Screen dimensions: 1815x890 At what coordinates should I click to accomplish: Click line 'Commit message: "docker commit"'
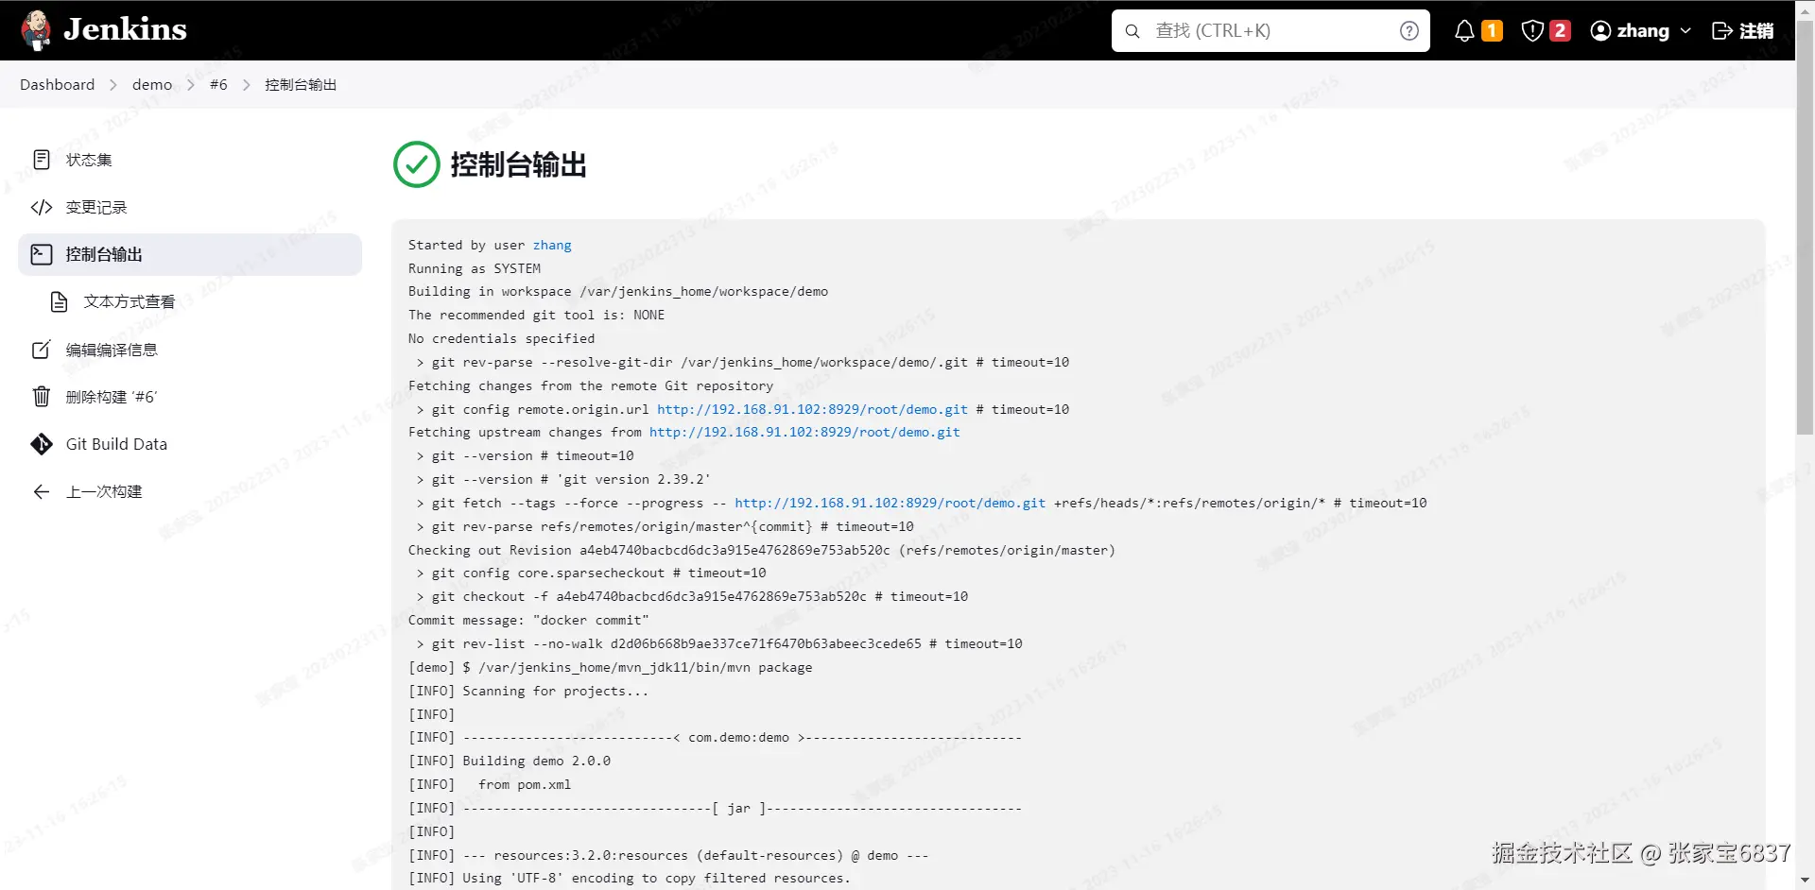tap(528, 620)
